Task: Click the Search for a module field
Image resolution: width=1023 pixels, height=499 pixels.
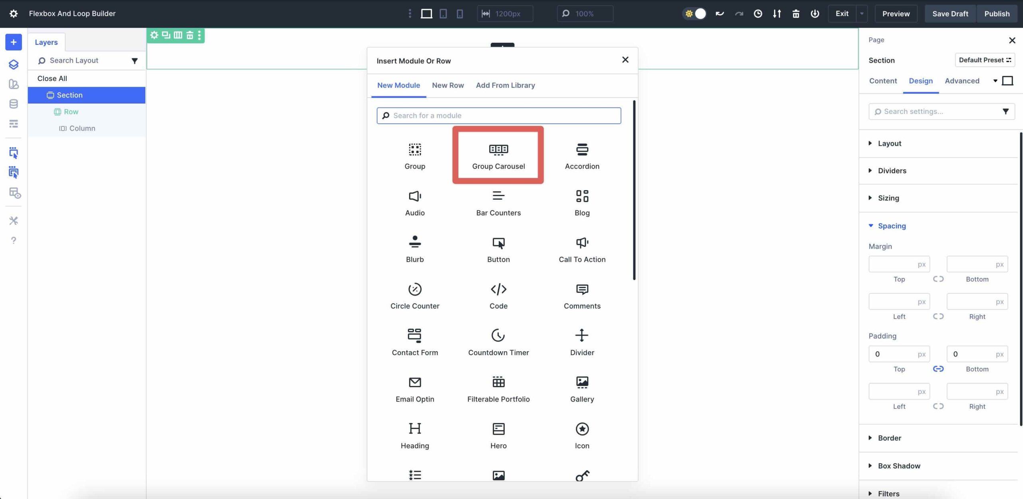Action: tap(498, 115)
